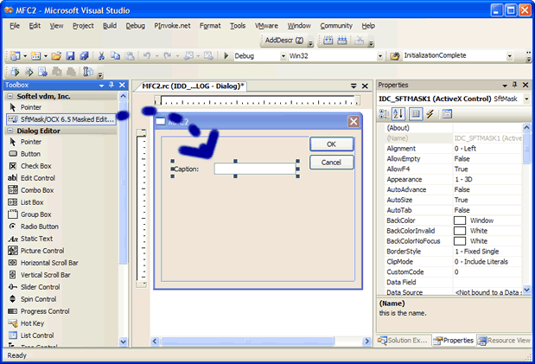Viewport: 535px width, 364px height.
Task: Click the OK button in the dialog
Action: (332, 144)
